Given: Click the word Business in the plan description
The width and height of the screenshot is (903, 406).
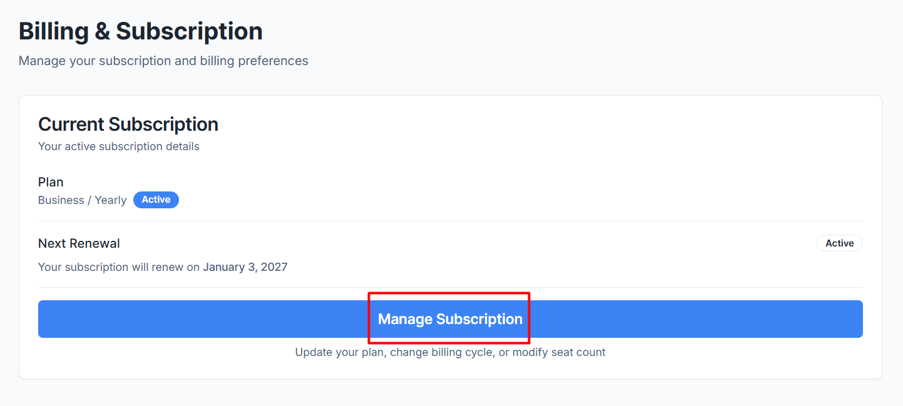Looking at the screenshot, I should (x=61, y=200).
